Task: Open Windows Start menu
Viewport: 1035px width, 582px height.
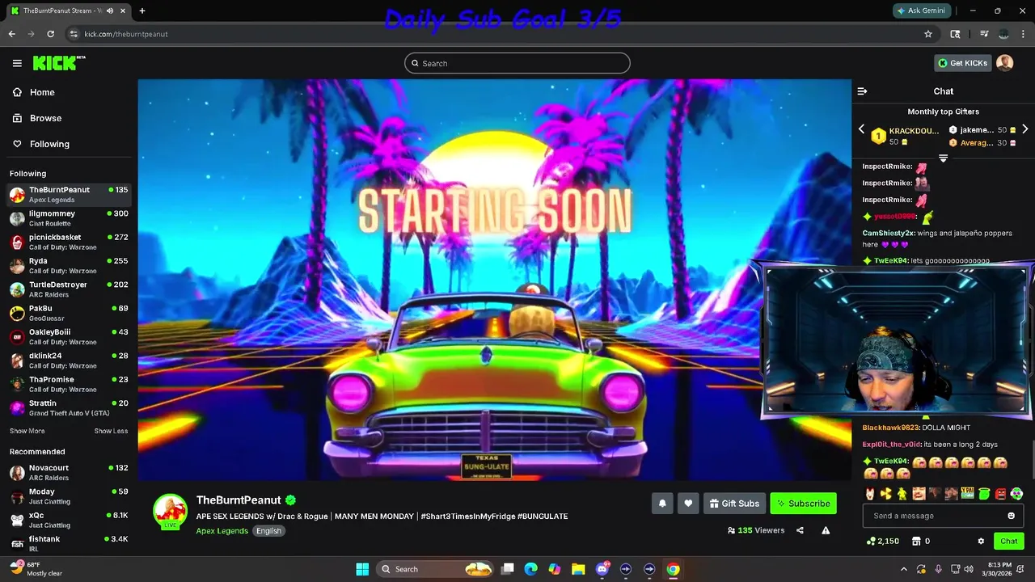Action: click(x=362, y=569)
